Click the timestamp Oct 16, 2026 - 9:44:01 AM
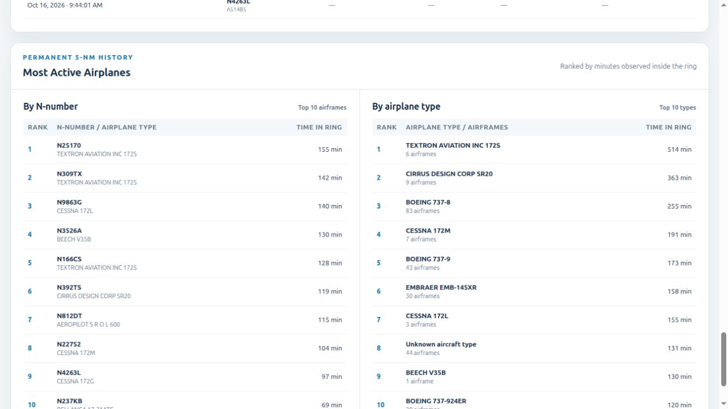728x409 pixels. click(64, 5)
